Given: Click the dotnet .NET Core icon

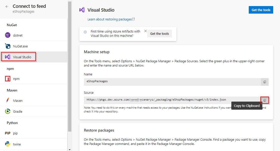Looking at the screenshot, I should coord(8,35).
